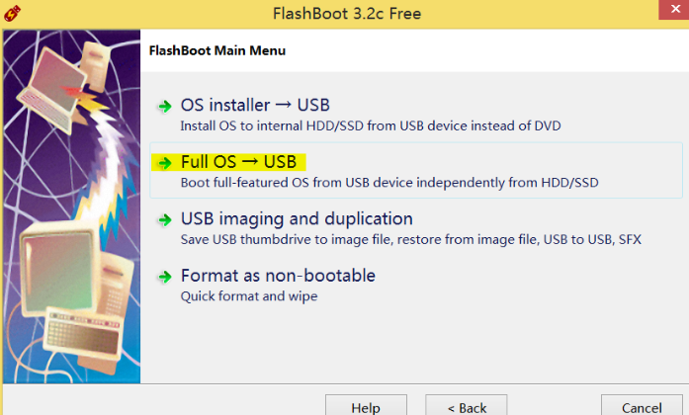
Task: Select Format as non-bootable
Action: click(278, 276)
